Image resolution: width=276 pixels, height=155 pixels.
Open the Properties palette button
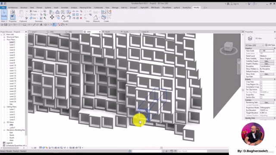tap(13, 17)
